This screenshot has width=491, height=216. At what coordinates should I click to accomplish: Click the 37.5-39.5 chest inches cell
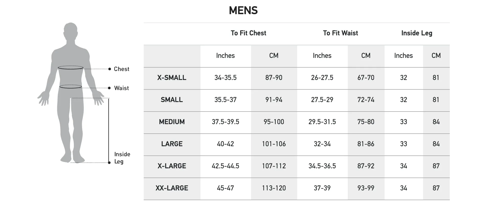point(225,122)
